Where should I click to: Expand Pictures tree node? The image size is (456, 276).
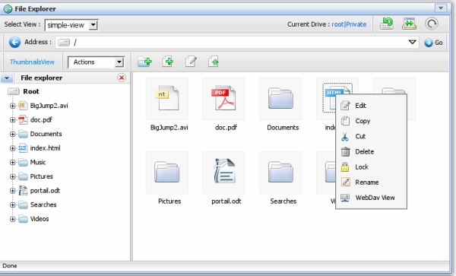[12, 176]
